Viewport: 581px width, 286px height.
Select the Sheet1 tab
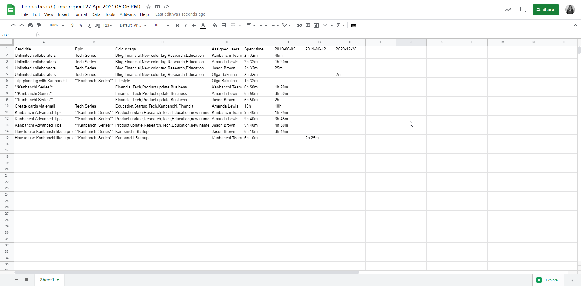(x=49, y=280)
